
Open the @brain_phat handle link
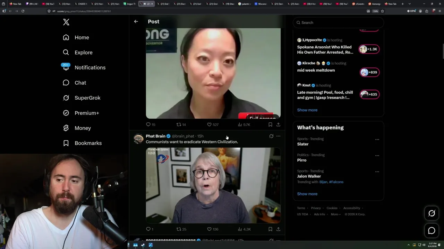click(x=183, y=136)
